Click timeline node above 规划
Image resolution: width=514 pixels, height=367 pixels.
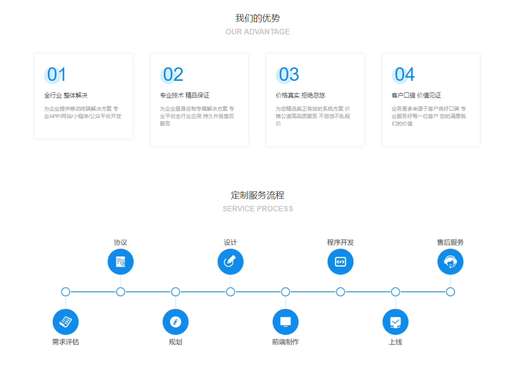click(176, 292)
